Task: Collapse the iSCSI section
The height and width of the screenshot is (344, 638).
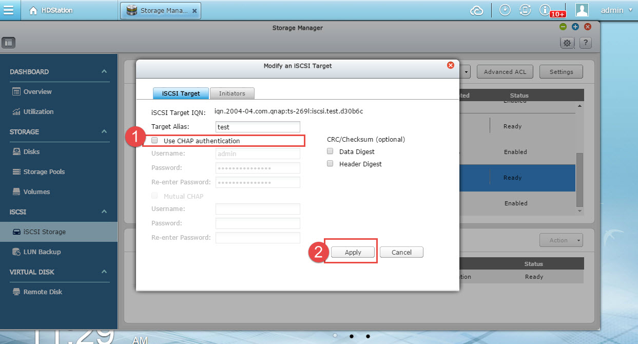Action: (104, 212)
